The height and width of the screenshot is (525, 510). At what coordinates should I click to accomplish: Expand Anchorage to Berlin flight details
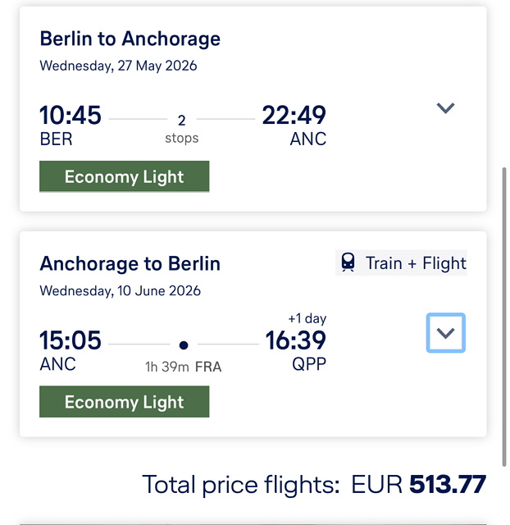coord(446,333)
